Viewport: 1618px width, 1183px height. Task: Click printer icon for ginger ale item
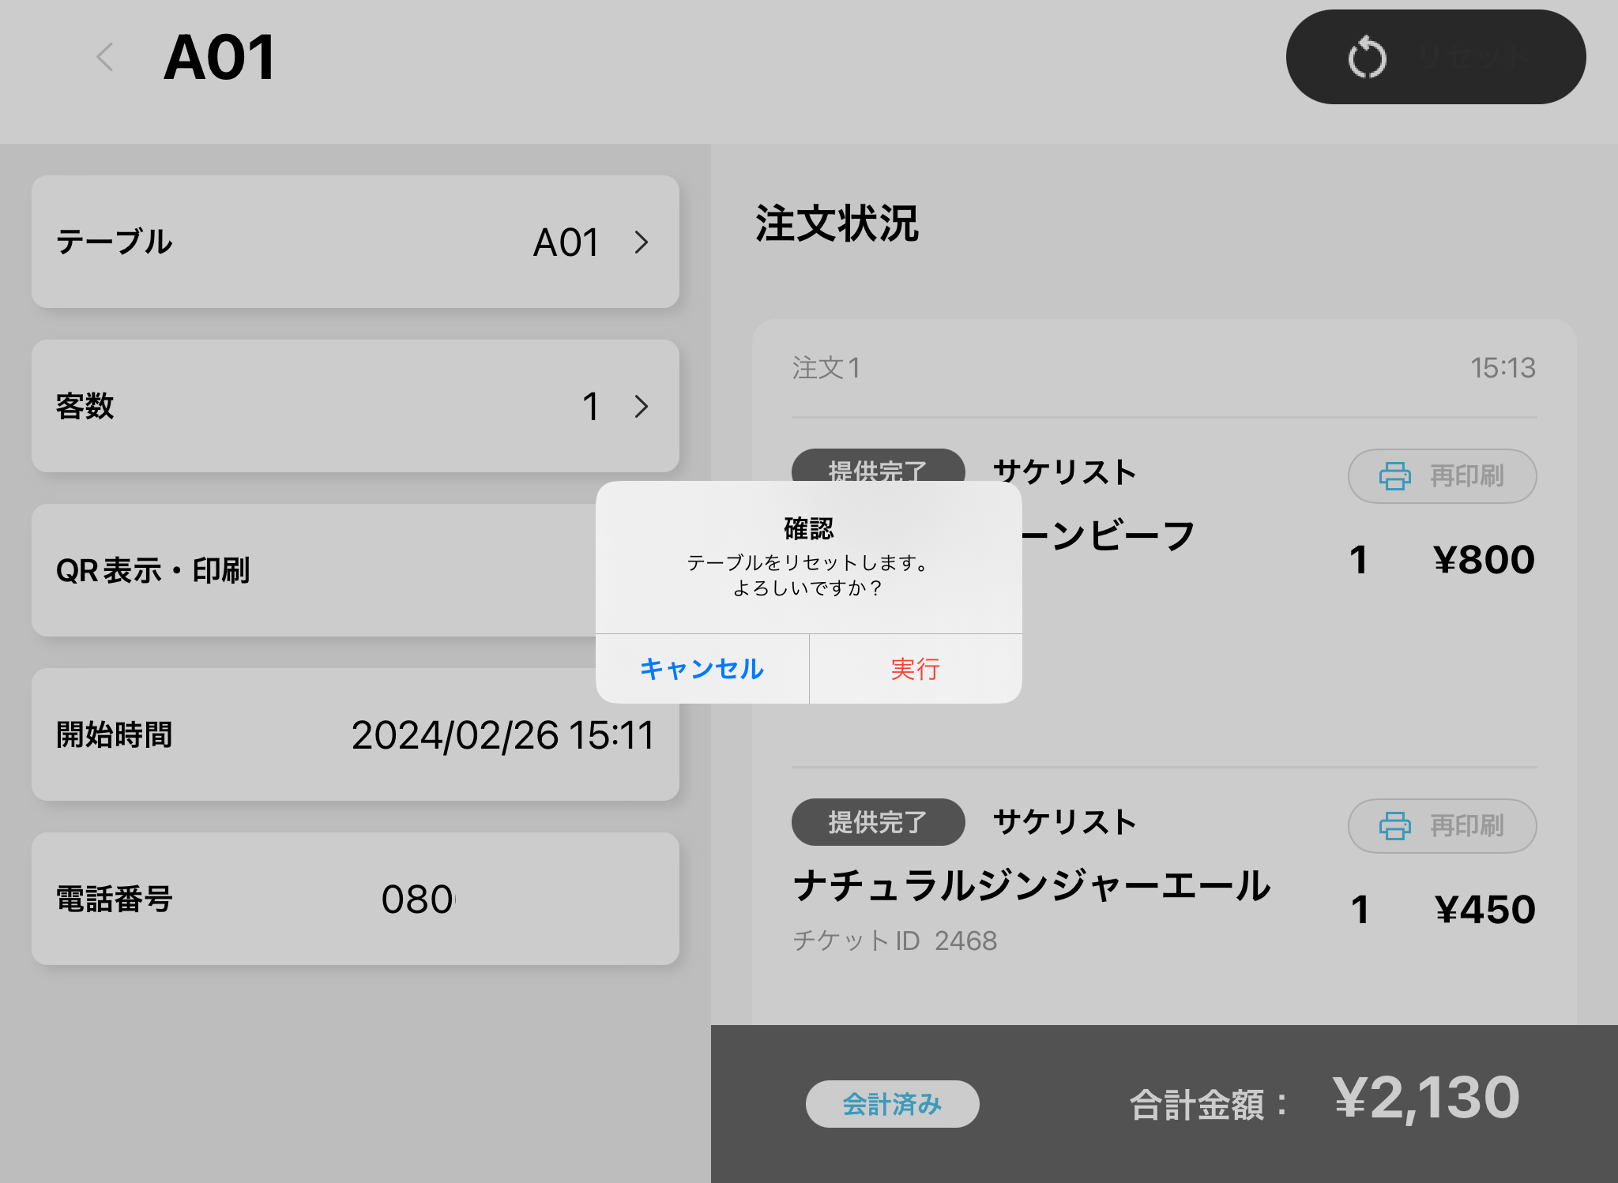pos(1394,826)
